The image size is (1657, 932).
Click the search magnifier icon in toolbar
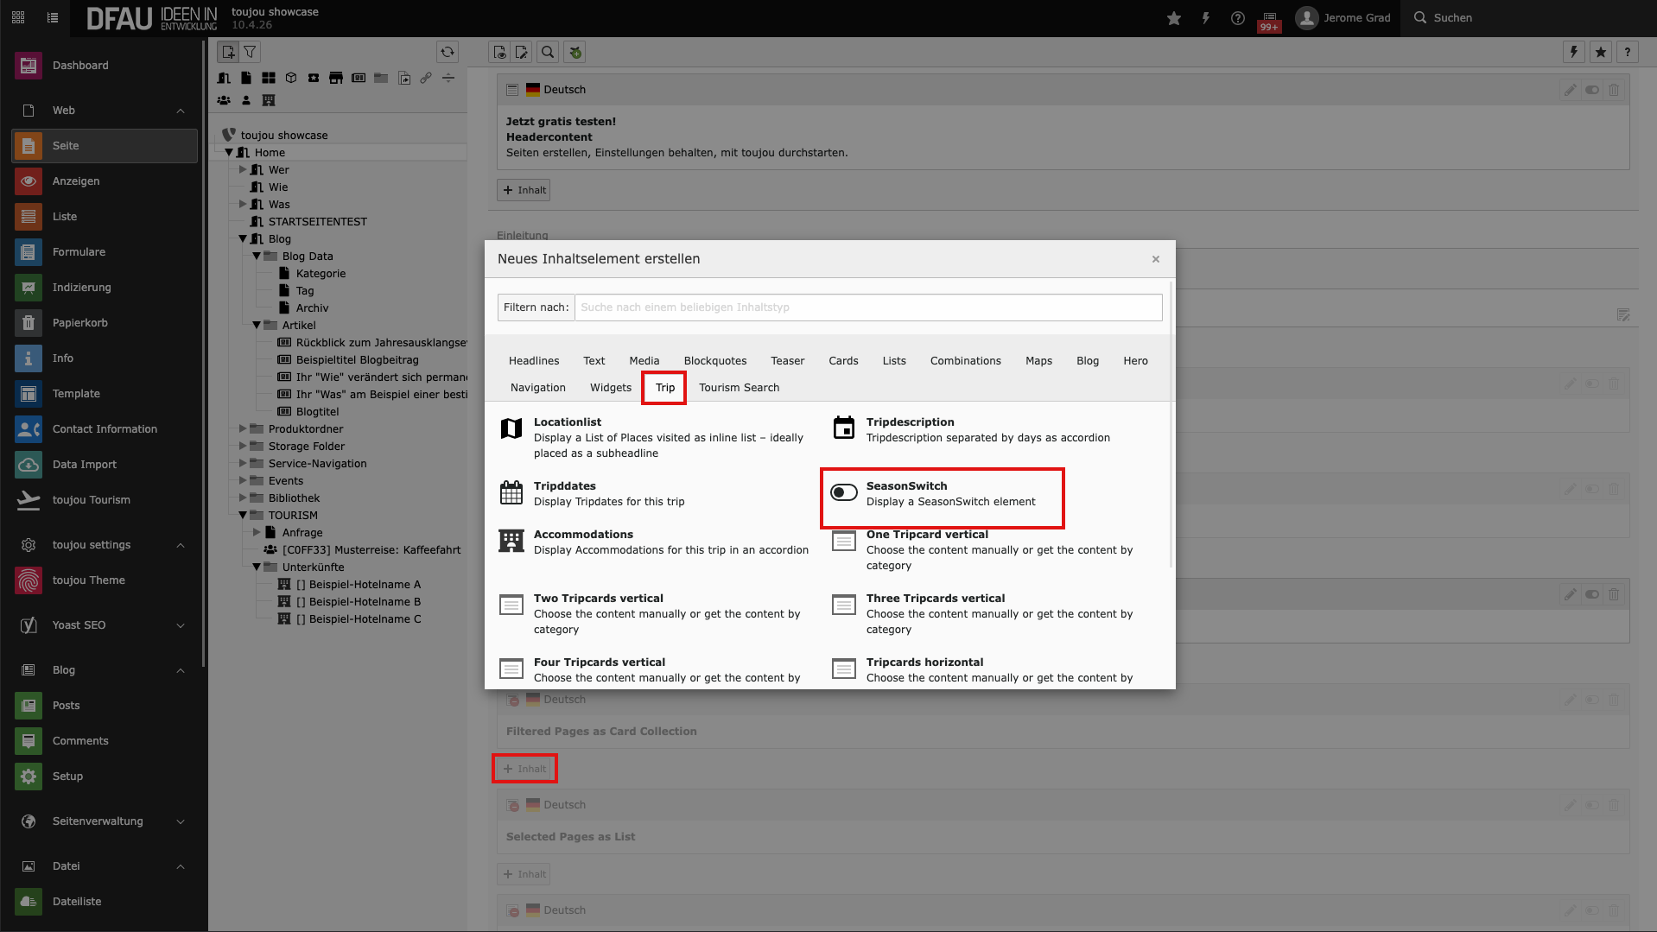548,52
